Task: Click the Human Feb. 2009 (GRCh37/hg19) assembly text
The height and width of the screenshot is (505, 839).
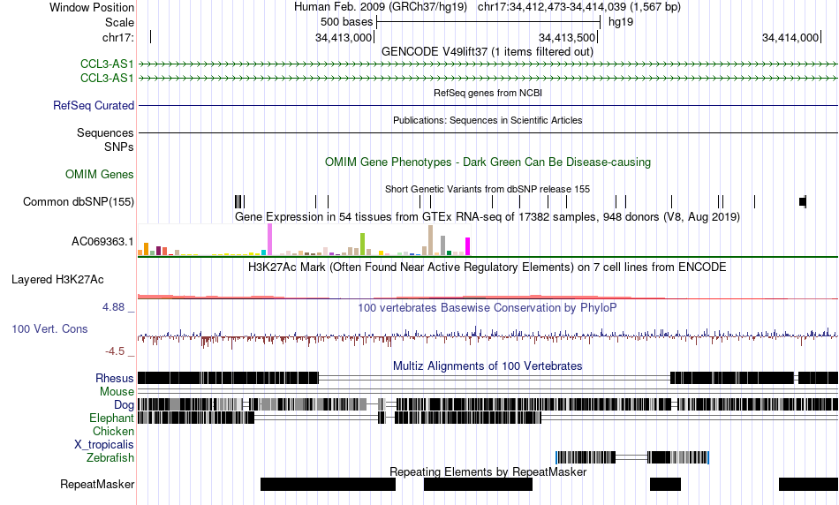Action: 381,7
